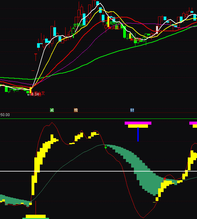Viewport: 197px width, 219px height.
Task: Click the 50.00 axis value label
Action: [x=5, y=115]
